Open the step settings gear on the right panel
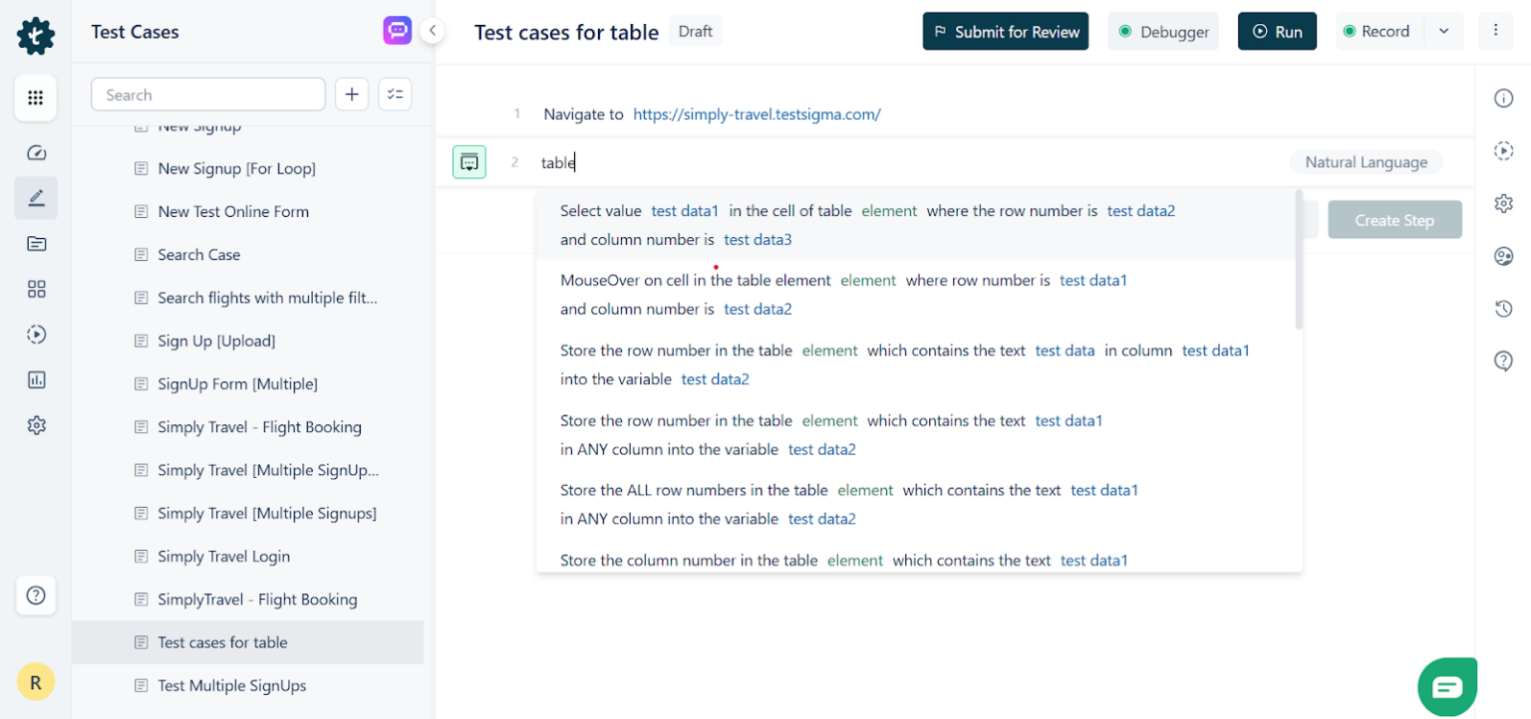1531x719 pixels. tap(1503, 203)
